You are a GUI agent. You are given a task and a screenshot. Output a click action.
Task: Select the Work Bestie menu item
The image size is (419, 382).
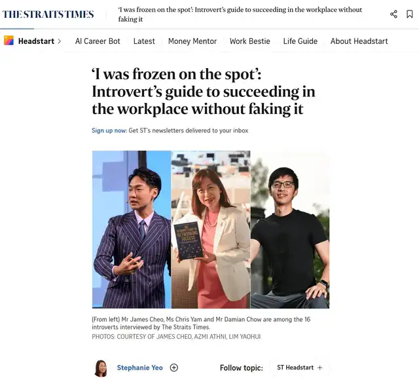click(x=250, y=41)
